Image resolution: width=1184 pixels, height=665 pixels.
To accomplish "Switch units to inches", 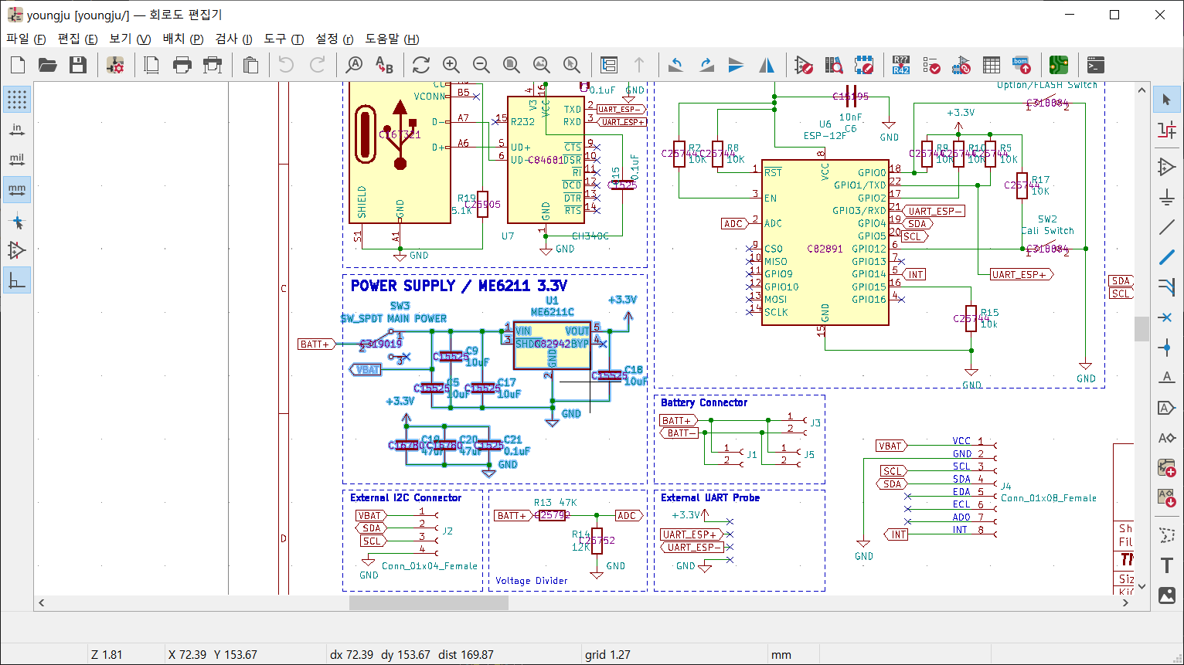I will pyautogui.click(x=17, y=129).
